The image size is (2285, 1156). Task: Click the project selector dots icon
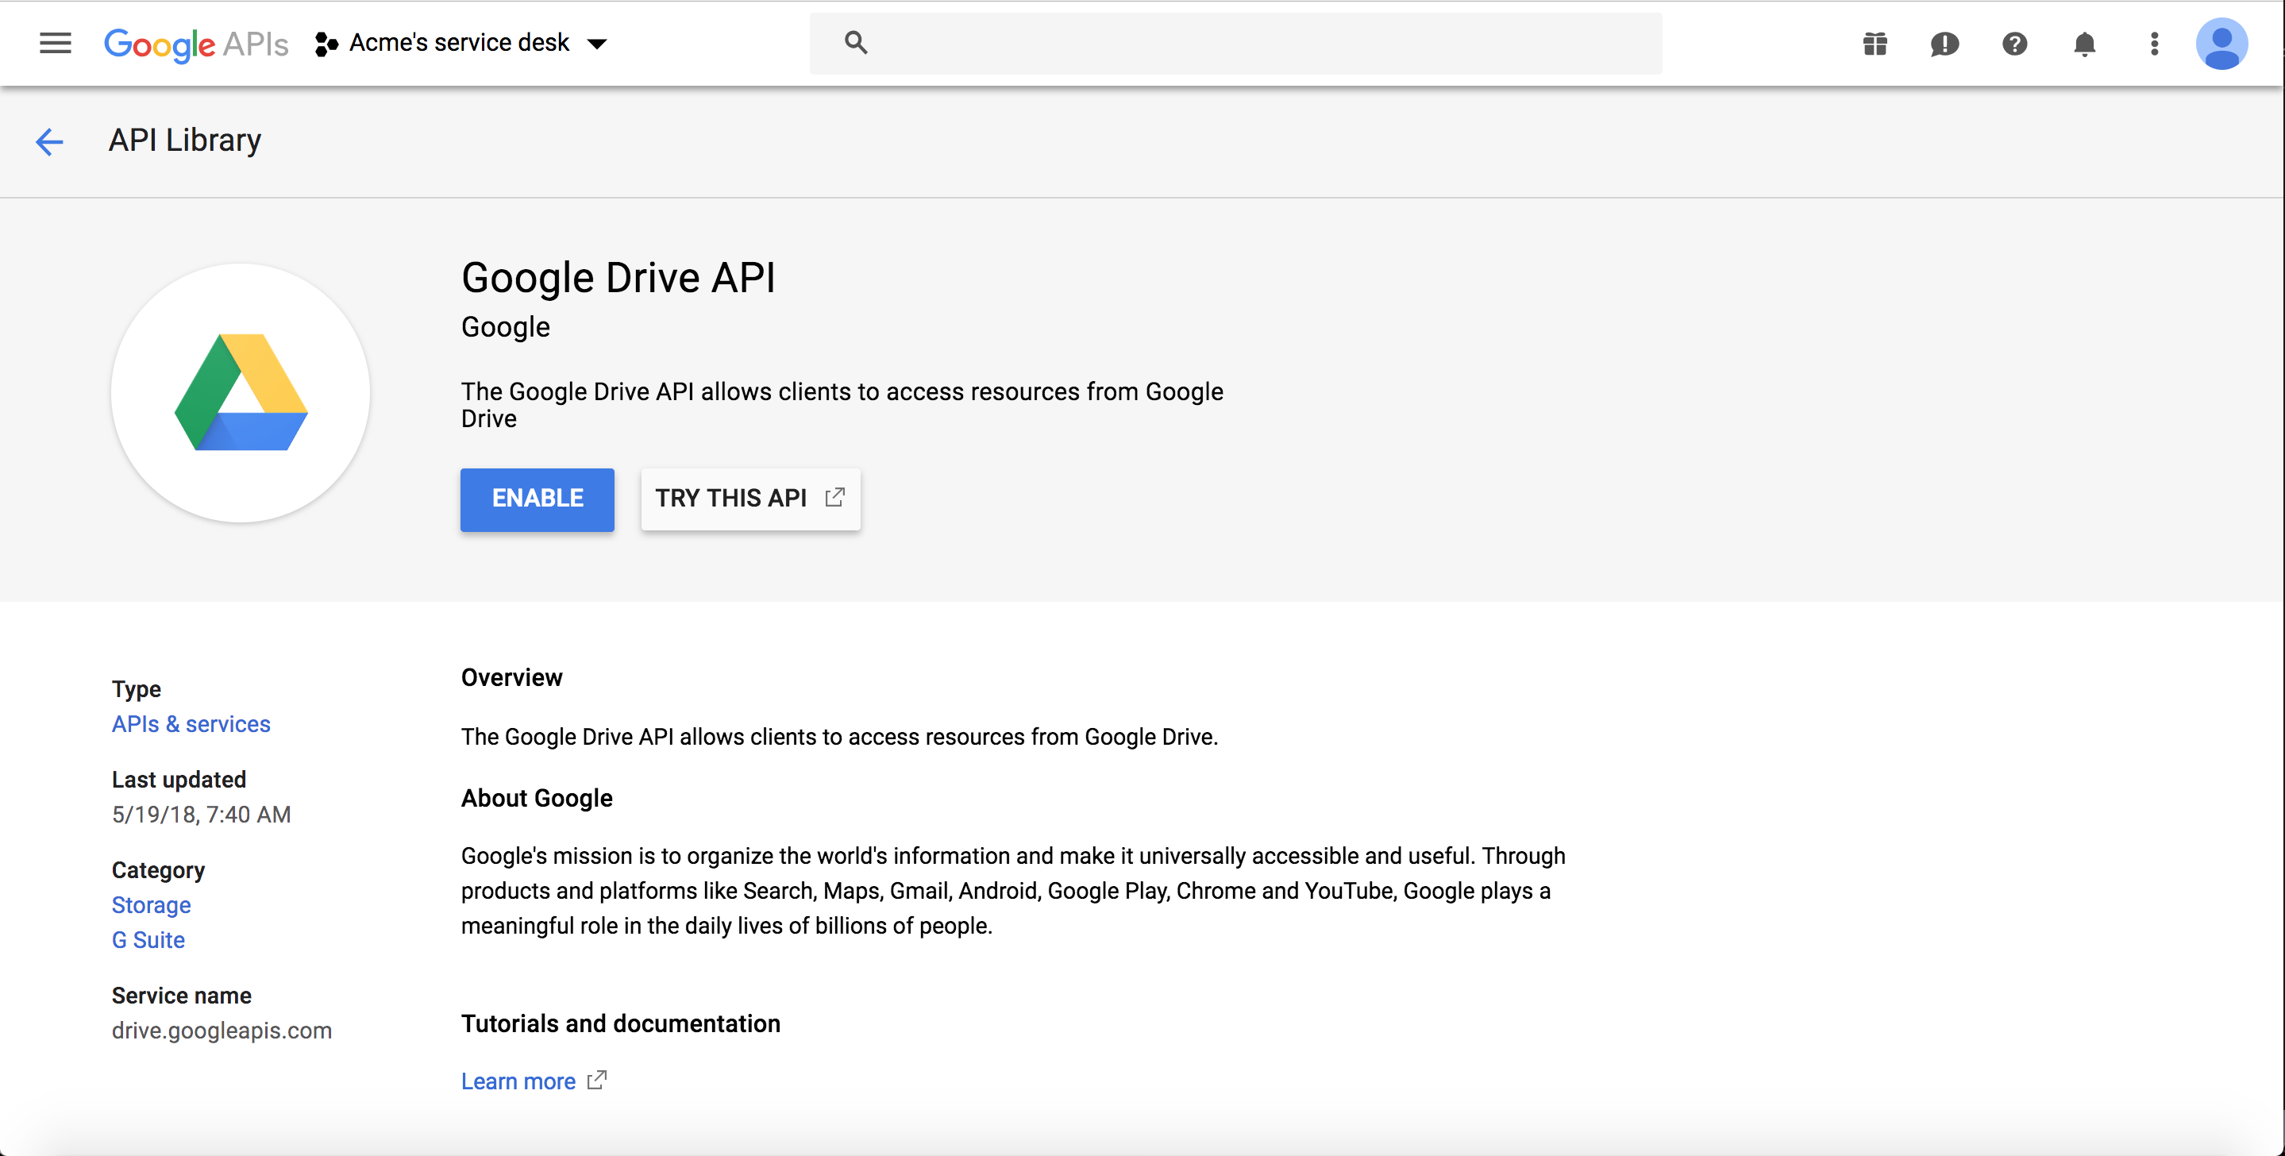(x=326, y=44)
